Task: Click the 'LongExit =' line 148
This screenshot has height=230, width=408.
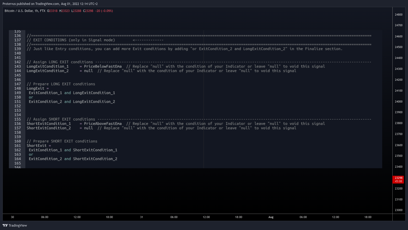Action: pos(38,89)
